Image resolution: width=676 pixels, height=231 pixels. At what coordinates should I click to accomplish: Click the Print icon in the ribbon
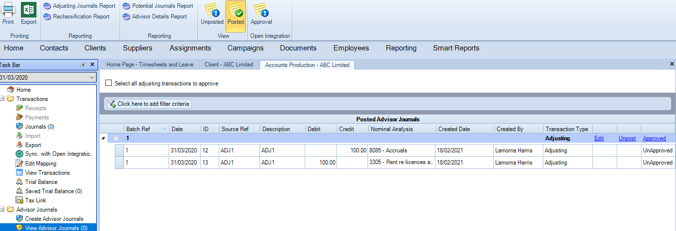8,14
